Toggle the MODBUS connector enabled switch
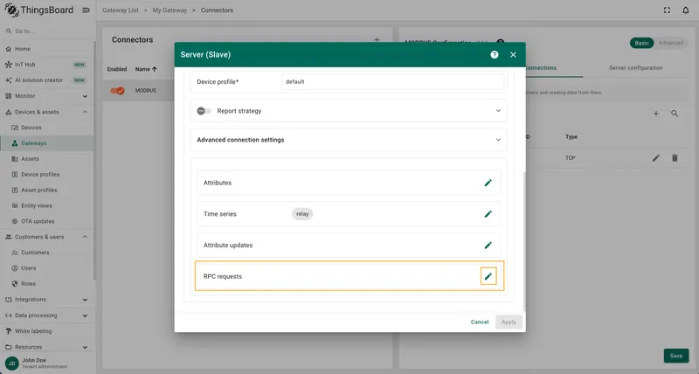This screenshot has width=699, height=374. click(118, 91)
